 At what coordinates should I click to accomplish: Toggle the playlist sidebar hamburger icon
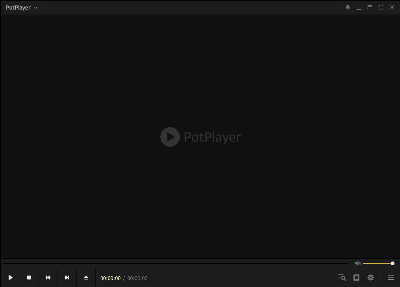click(391, 278)
